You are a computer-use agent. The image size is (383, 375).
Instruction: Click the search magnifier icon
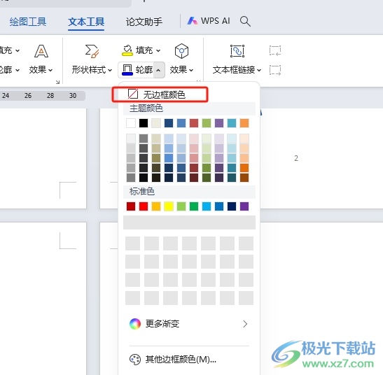click(245, 21)
